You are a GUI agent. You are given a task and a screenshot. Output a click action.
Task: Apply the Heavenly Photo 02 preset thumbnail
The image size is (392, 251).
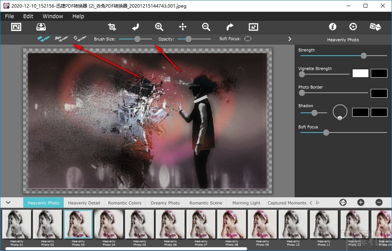[47, 224]
